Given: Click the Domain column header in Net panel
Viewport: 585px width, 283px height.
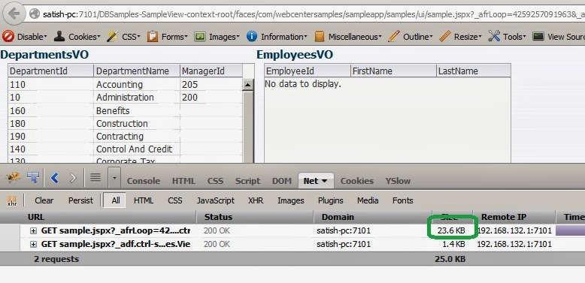Looking at the screenshot, I should coord(372,217).
